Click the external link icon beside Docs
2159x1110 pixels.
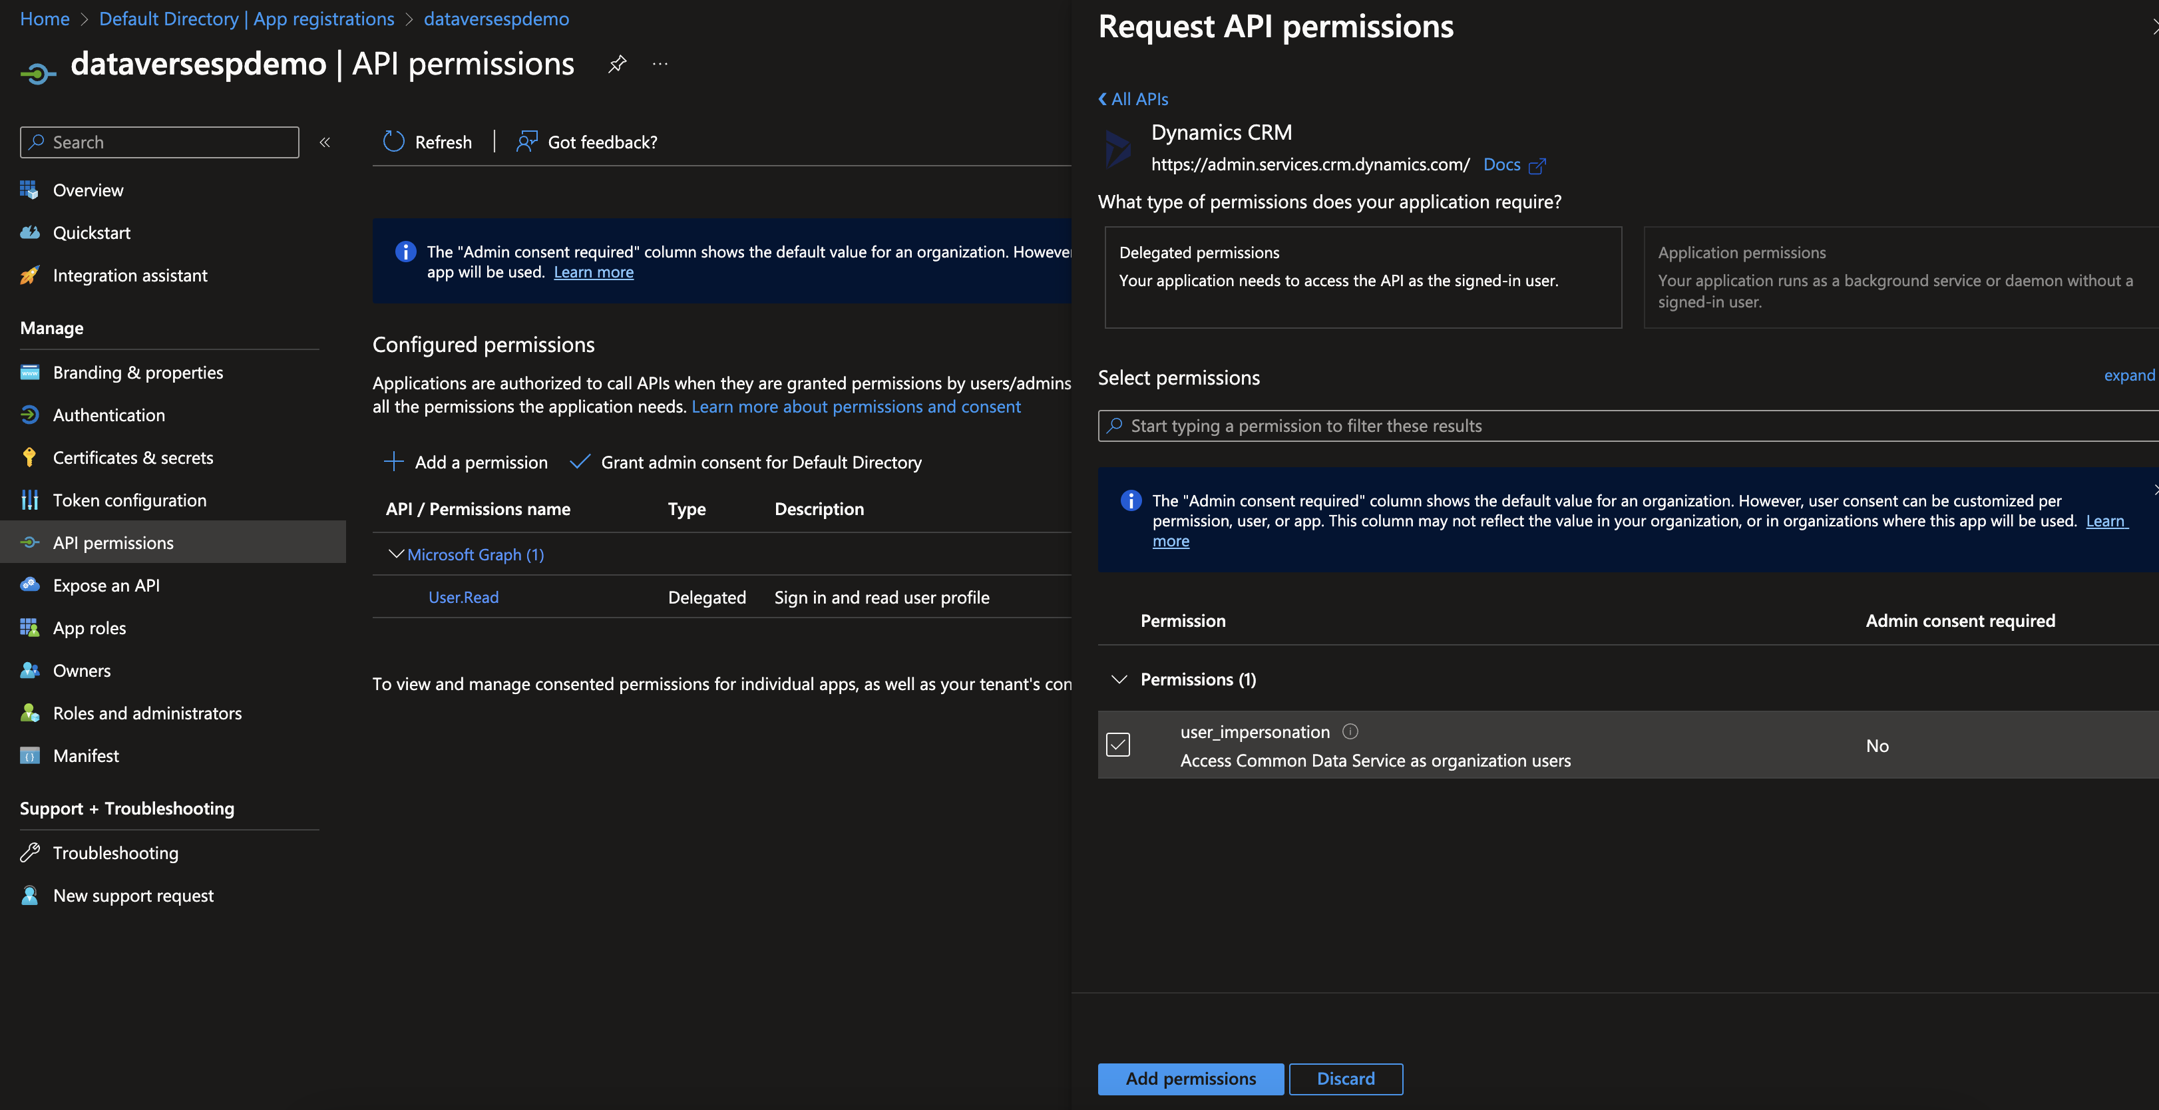pyautogui.click(x=1536, y=165)
